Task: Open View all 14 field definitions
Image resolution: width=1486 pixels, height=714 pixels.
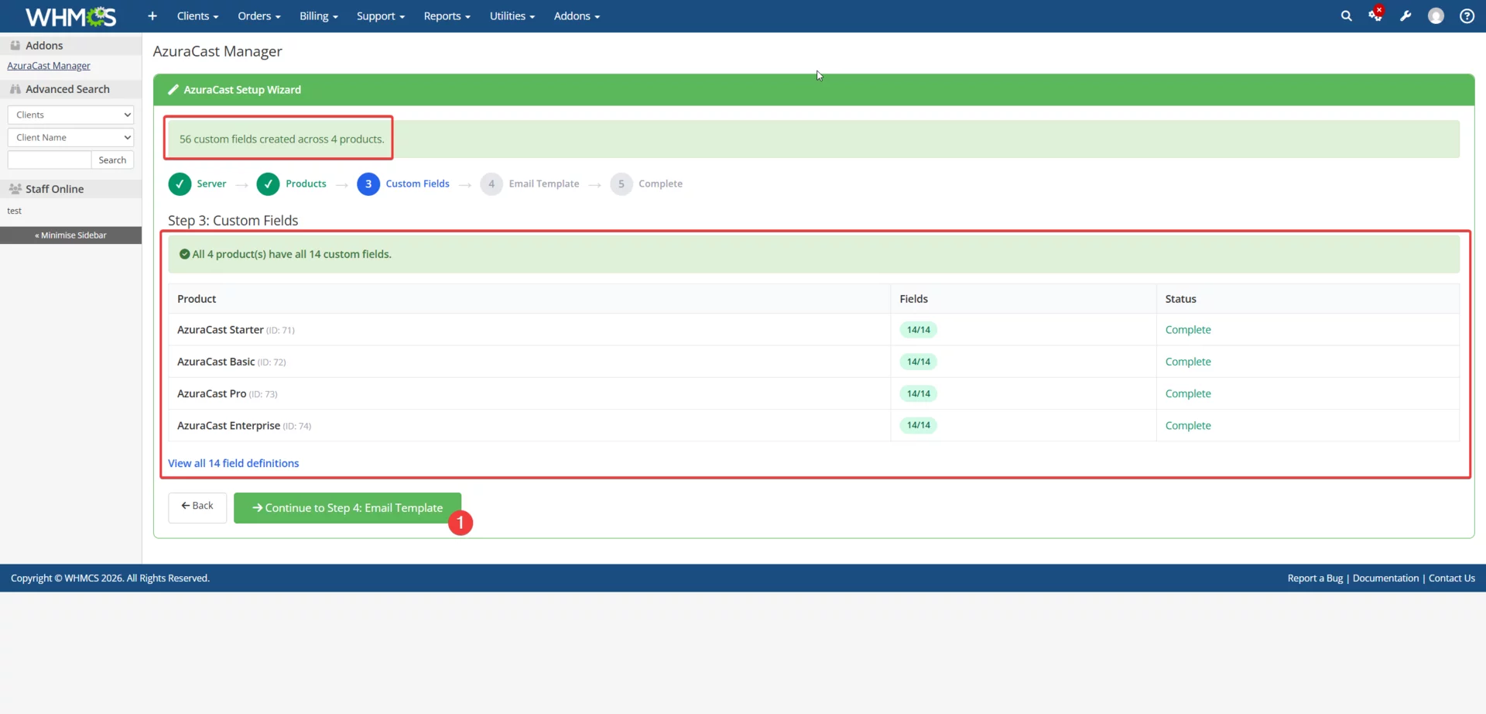Action: point(234,462)
